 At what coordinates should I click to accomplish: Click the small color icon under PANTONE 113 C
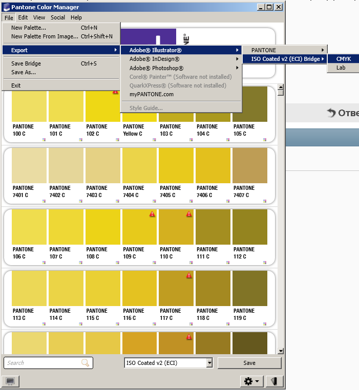click(x=44, y=324)
